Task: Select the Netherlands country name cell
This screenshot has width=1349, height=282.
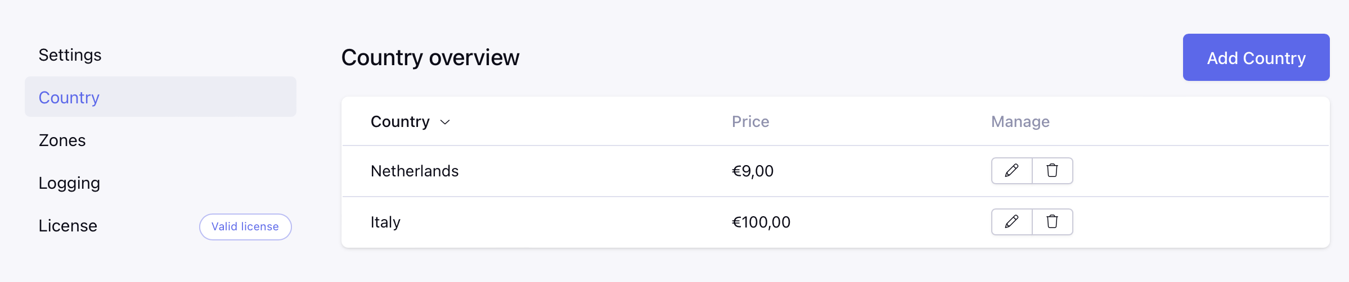Action: [x=415, y=171]
